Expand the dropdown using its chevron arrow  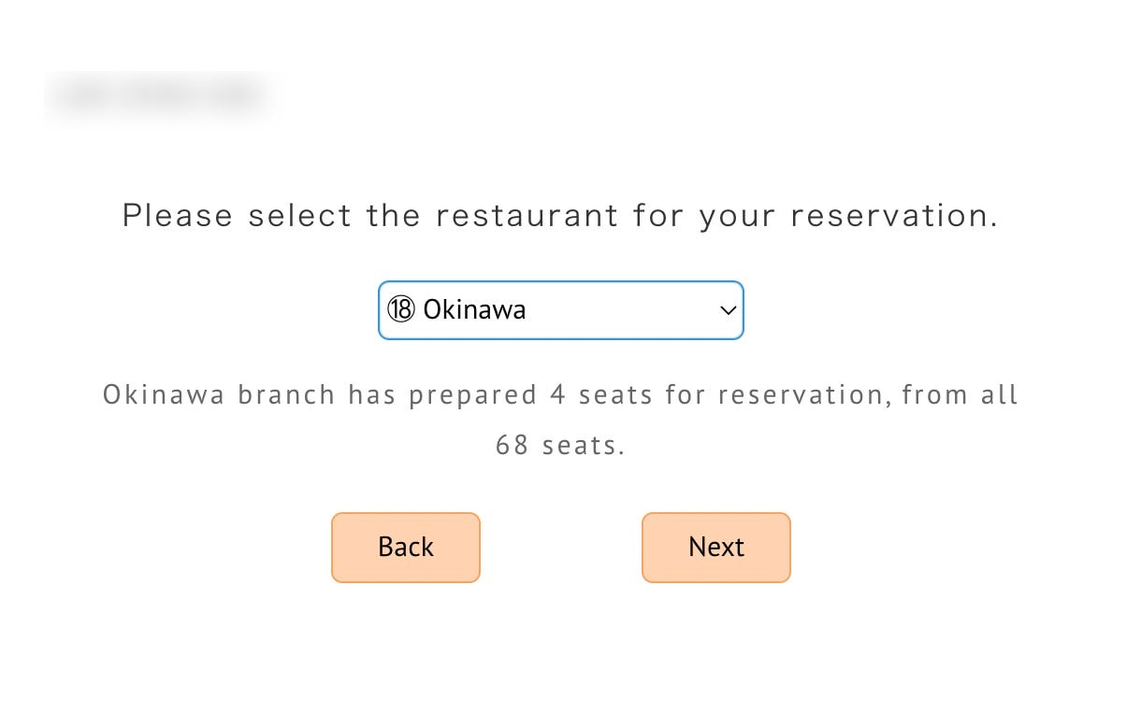tap(729, 310)
